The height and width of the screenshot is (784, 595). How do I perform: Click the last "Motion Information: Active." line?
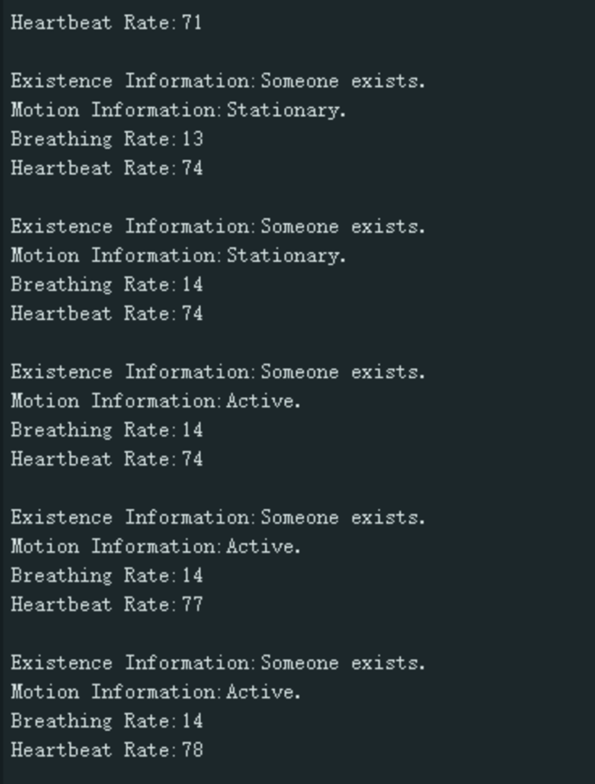coord(155,692)
